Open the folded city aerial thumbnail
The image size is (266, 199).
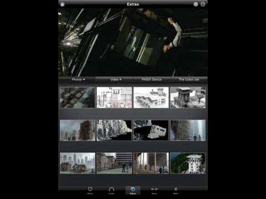[x=78, y=97]
